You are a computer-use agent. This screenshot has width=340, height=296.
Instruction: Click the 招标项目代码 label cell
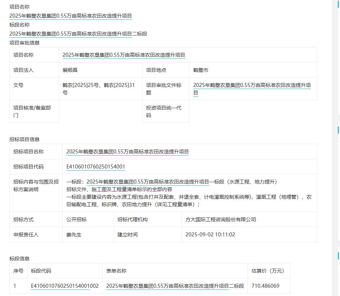[x=36, y=167]
